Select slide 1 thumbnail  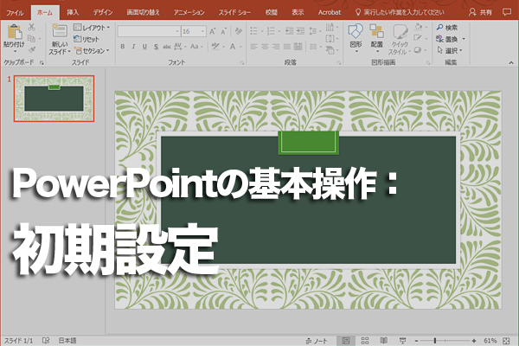(x=54, y=99)
